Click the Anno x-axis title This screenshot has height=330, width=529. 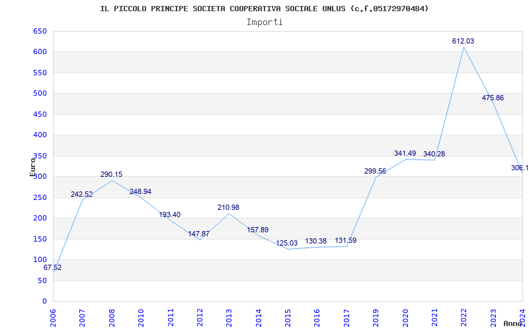point(512,323)
